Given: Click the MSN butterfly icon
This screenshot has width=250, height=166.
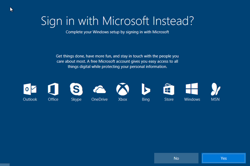Looking at the screenshot, I should 215,89.
